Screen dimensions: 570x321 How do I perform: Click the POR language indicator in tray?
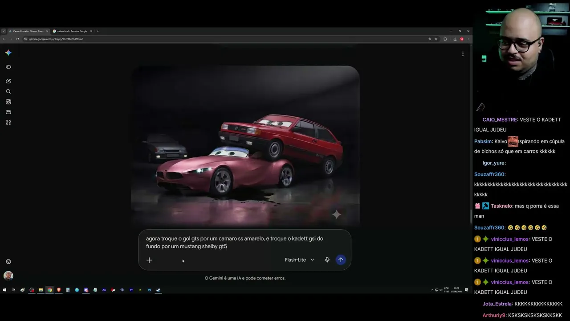pyautogui.click(x=447, y=290)
